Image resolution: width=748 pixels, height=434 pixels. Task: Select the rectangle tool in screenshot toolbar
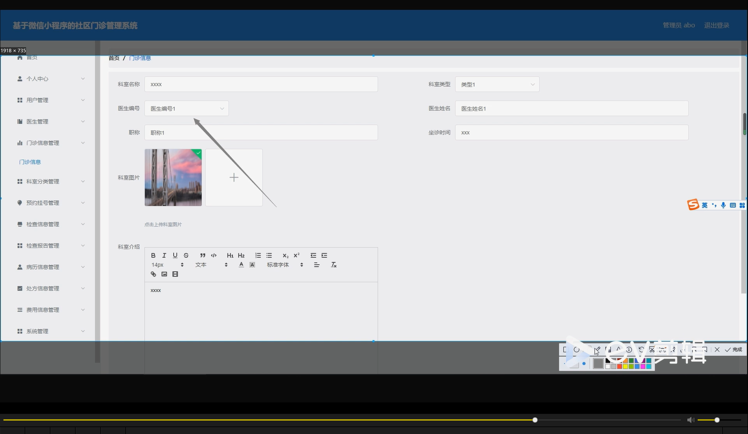[565, 350]
